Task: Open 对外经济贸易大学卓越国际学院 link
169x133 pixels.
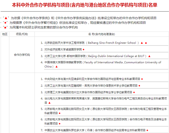Action: [x=63, y=49]
